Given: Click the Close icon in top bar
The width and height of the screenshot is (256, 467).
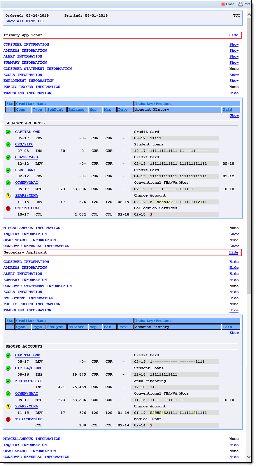Looking at the screenshot, I should pos(223,4).
